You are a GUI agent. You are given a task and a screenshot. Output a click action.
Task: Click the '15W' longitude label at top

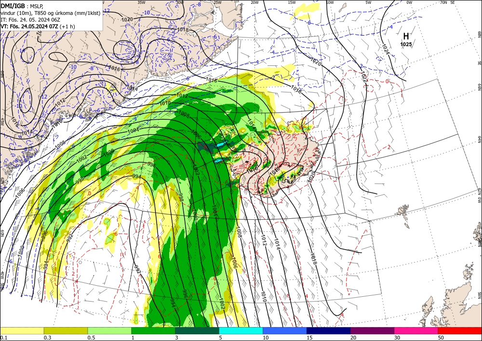tap(292, 2)
